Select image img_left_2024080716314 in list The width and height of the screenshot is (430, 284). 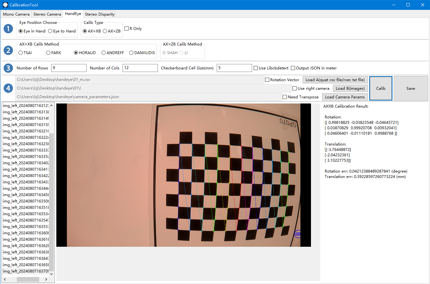point(25,118)
